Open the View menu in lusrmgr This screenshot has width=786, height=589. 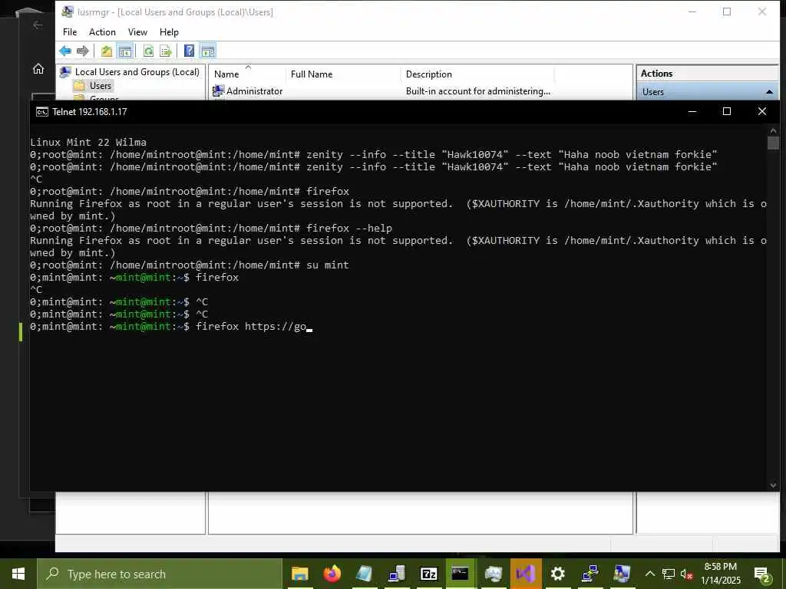137,32
